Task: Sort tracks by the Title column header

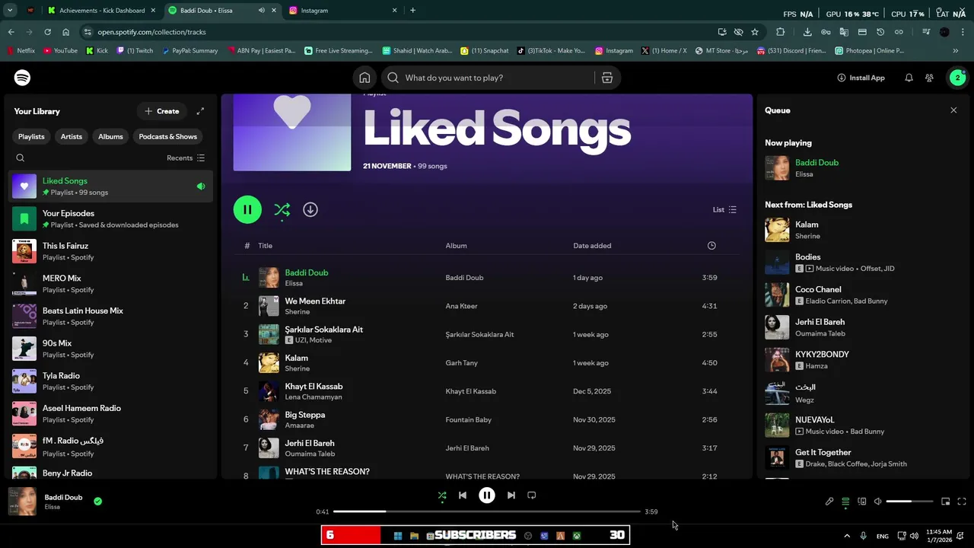Action: [x=265, y=246]
